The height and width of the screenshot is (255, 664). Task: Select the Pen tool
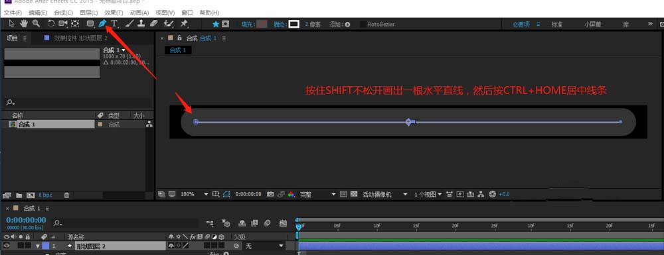click(102, 24)
